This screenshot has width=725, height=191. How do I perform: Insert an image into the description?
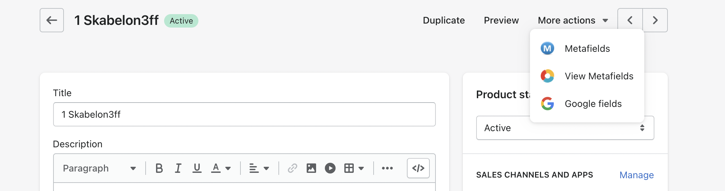pos(311,168)
